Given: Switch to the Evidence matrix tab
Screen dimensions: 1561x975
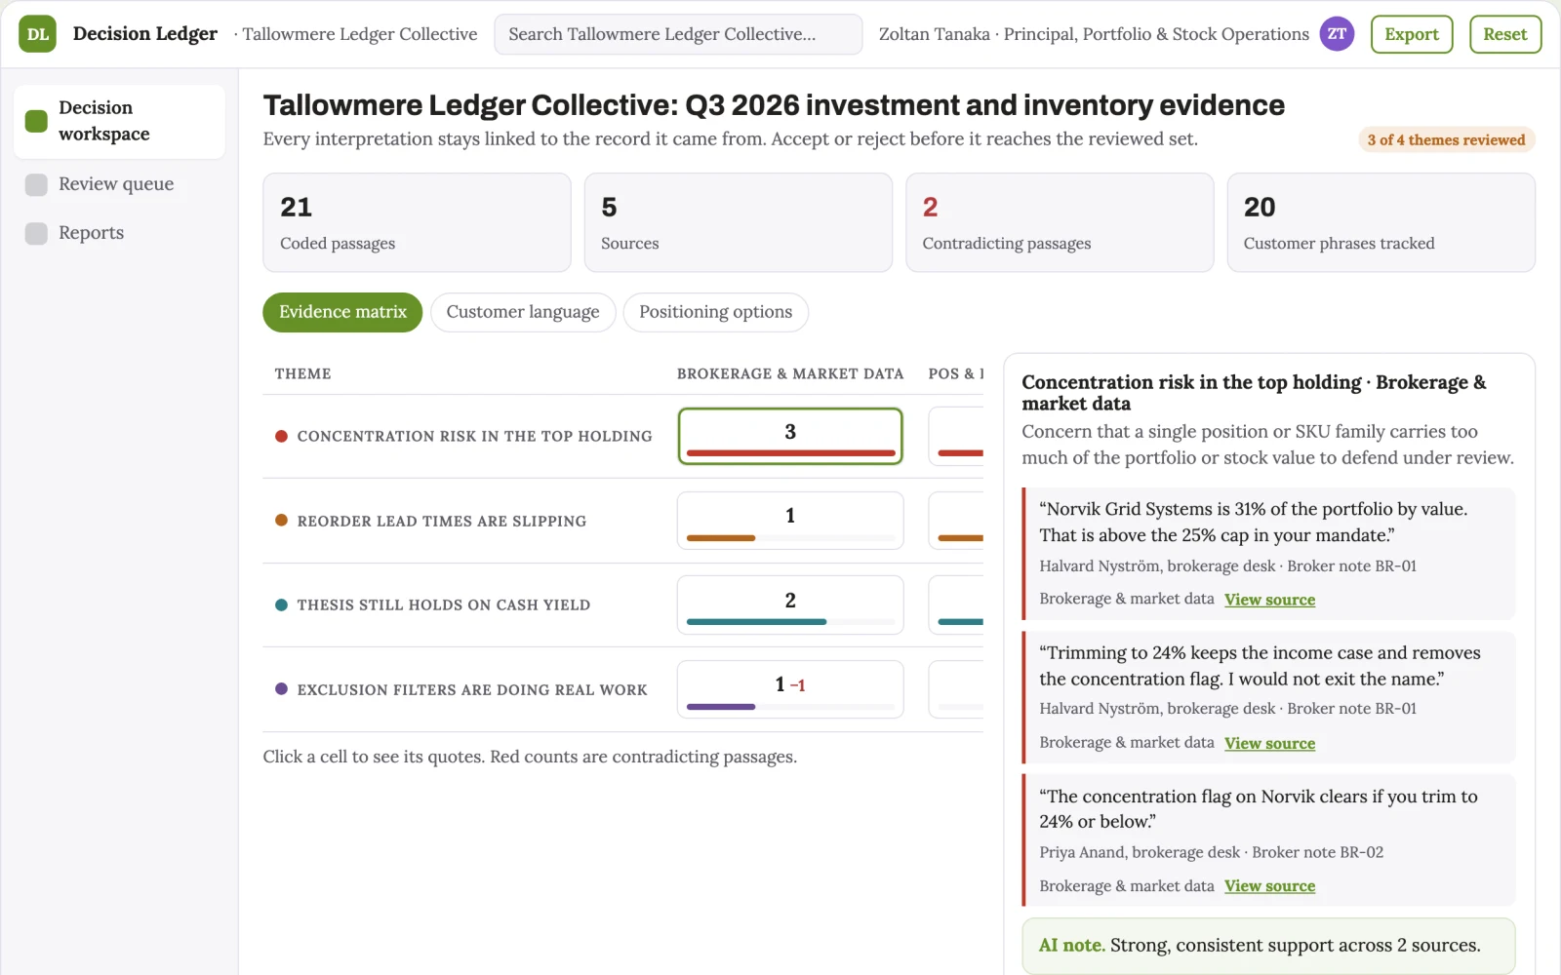Looking at the screenshot, I should [342, 312].
